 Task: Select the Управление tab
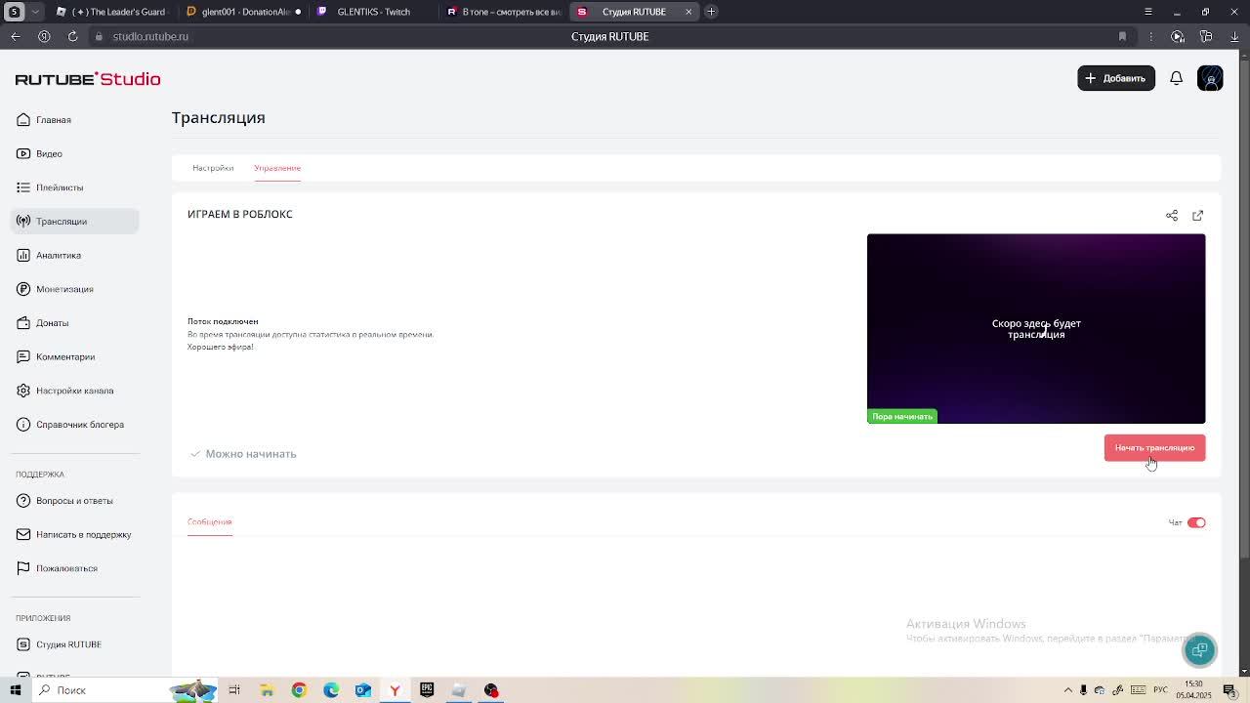pos(277,168)
